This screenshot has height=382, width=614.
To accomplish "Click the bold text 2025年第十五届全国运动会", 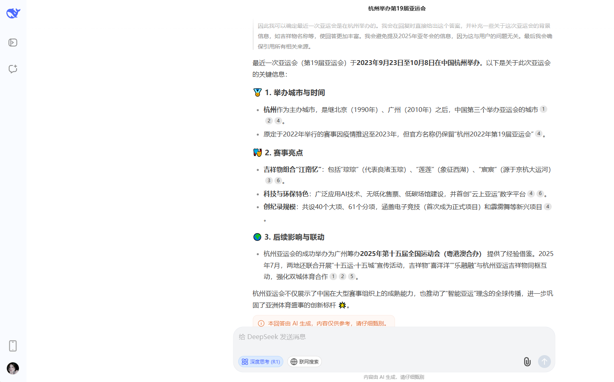I will pyautogui.click(x=400, y=254).
